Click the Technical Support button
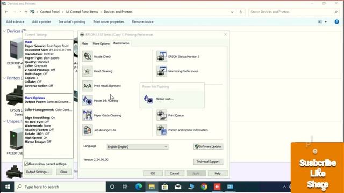Screen dimensions: 344x193 208,162
